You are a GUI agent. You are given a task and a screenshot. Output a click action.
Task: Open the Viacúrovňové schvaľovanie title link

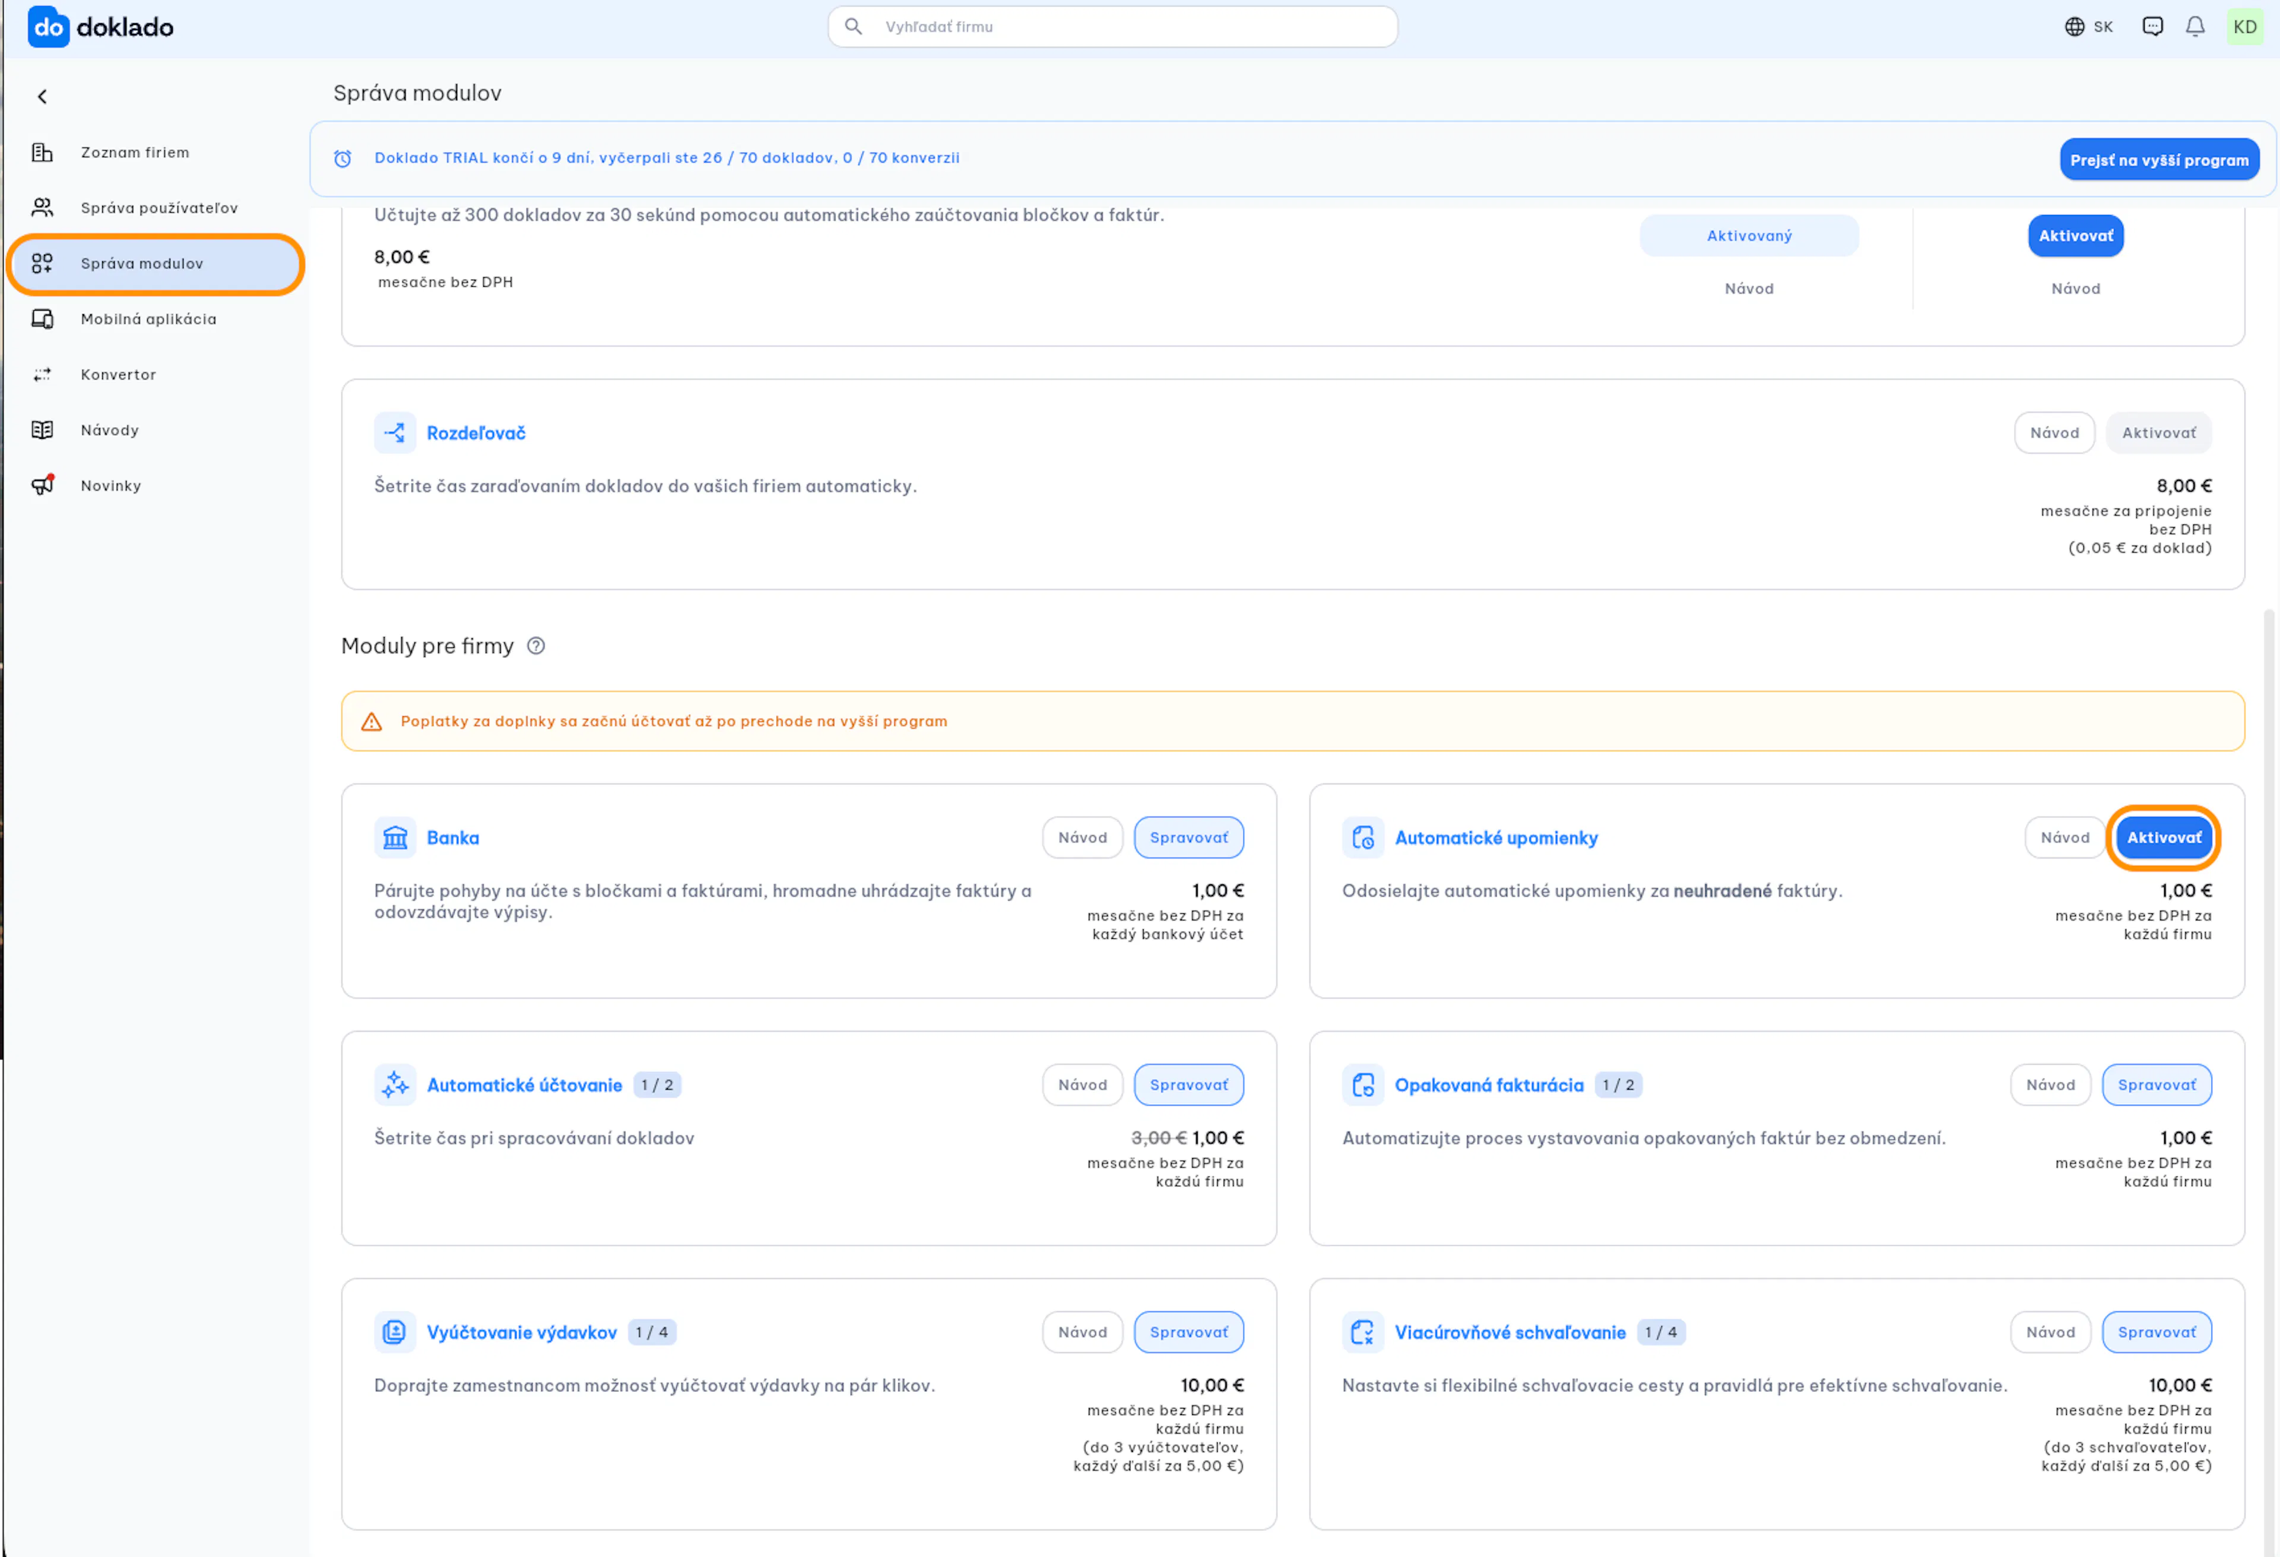click(1511, 1333)
